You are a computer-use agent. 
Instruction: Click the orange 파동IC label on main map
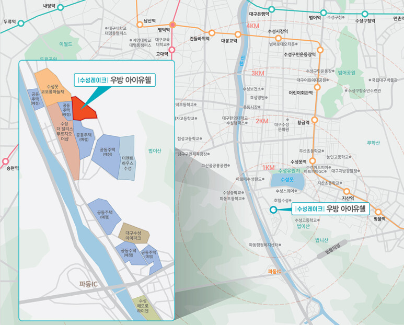point(275,271)
